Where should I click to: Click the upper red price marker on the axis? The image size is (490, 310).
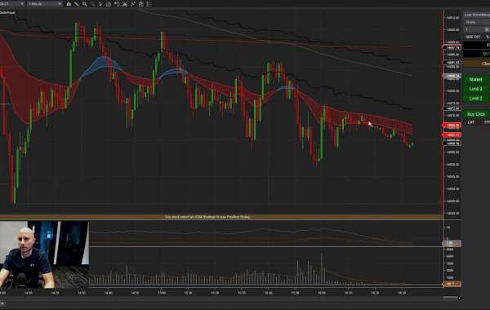point(452,126)
